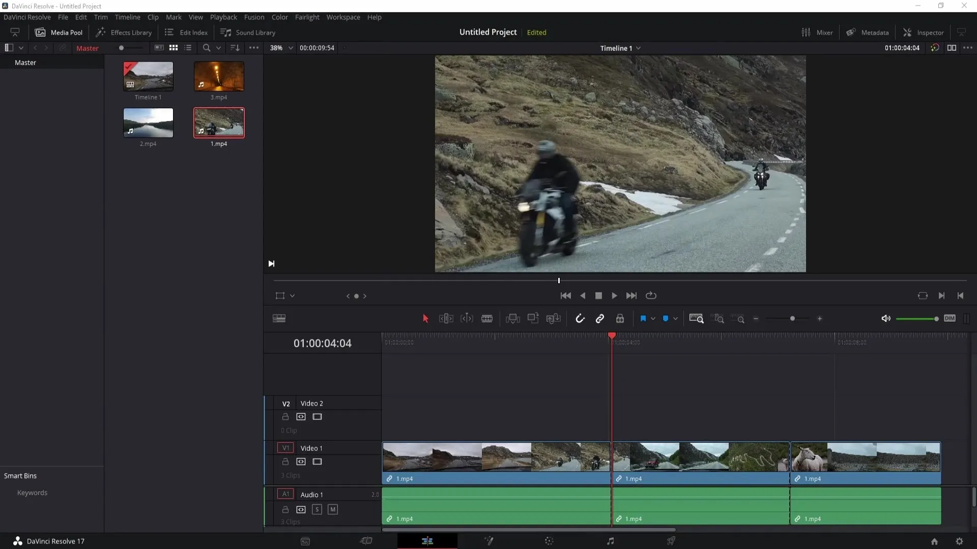This screenshot has width=977, height=549.
Task: Click the Razor/Blade edit tool icon
Action: pyautogui.click(x=487, y=318)
